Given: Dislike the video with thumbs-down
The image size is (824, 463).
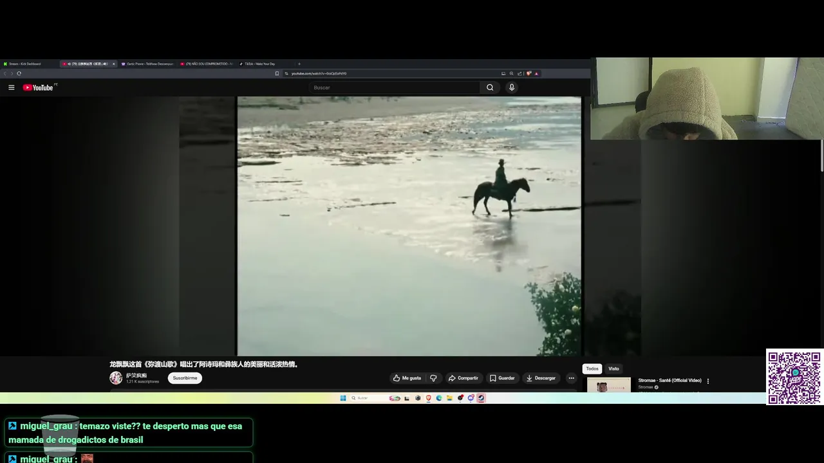Looking at the screenshot, I should tap(433, 378).
